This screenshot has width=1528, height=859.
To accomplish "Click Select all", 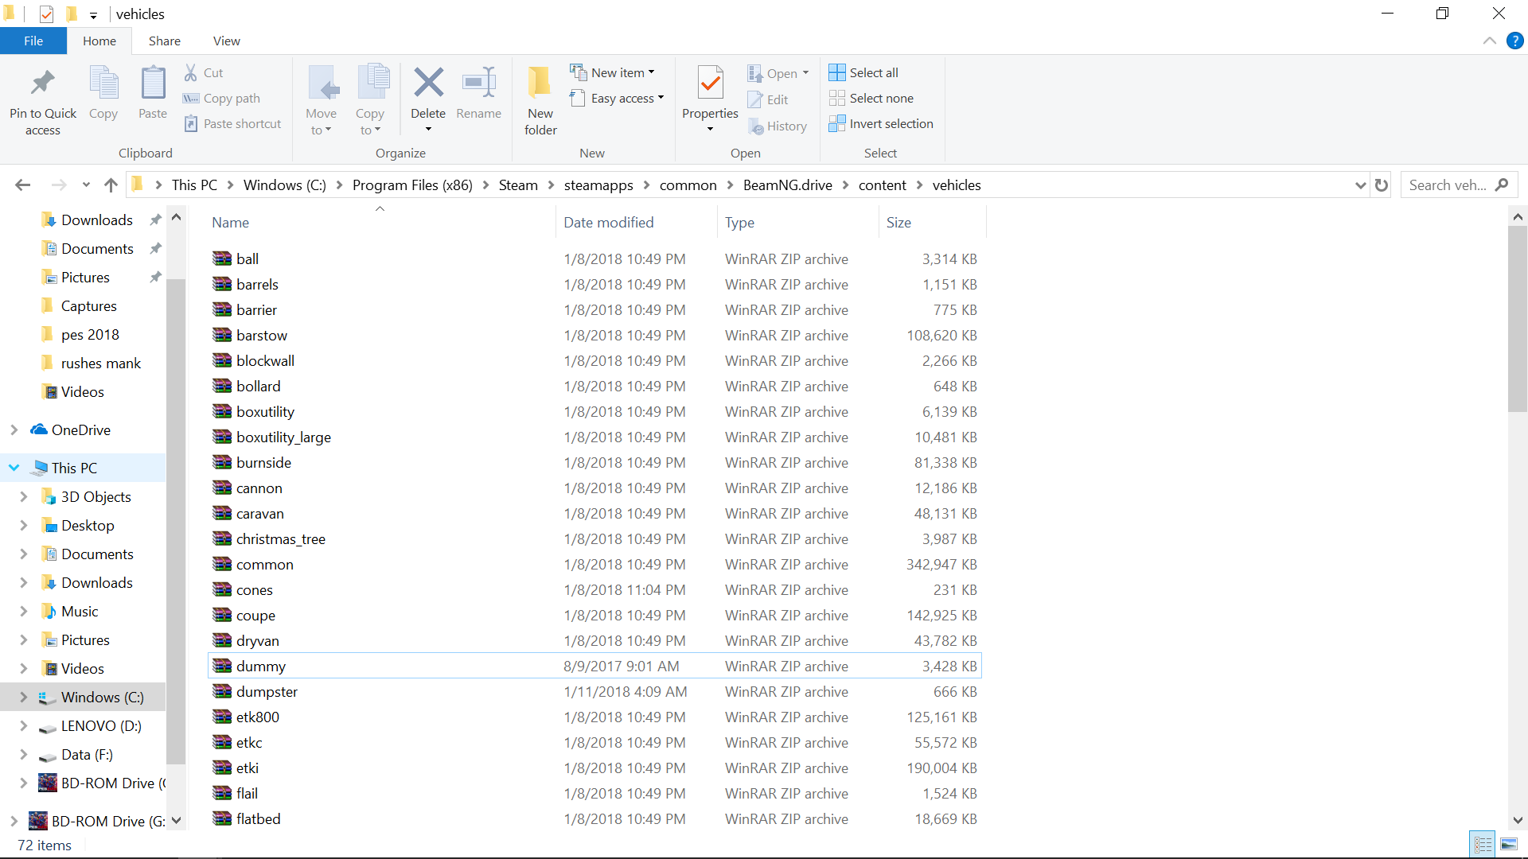I will (x=863, y=72).
